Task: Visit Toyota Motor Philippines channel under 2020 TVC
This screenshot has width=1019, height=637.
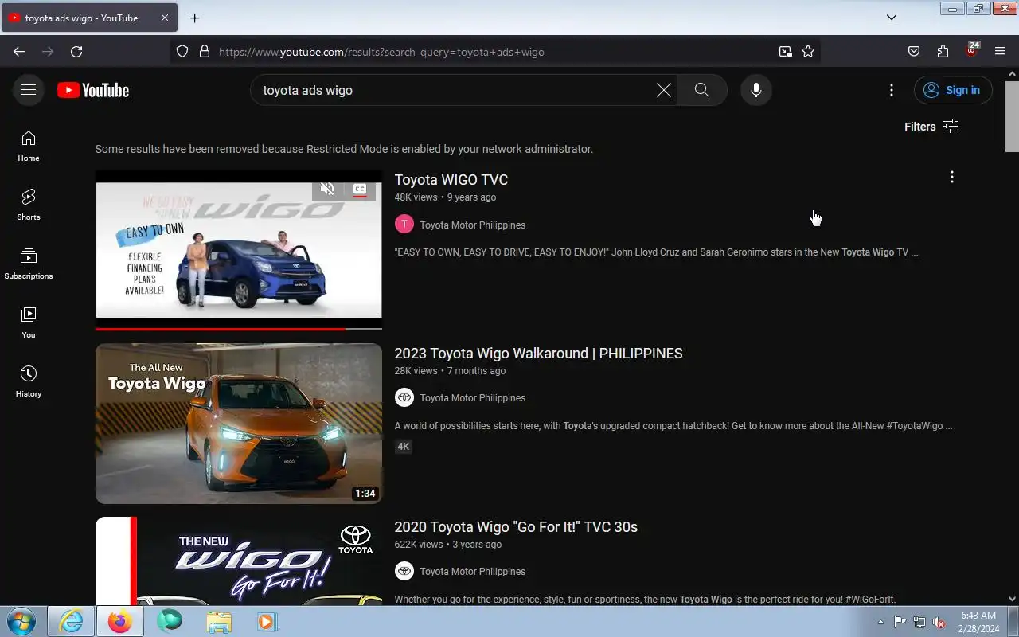Action: click(473, 572)
